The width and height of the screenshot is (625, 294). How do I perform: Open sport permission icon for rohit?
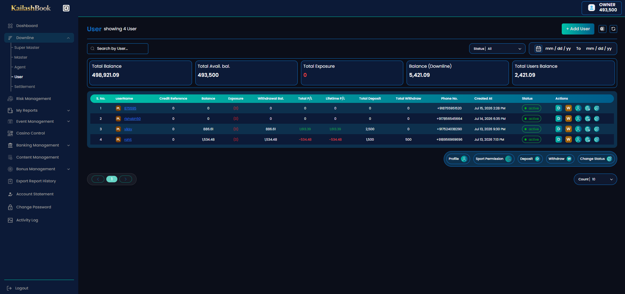[x=588, y=139]
